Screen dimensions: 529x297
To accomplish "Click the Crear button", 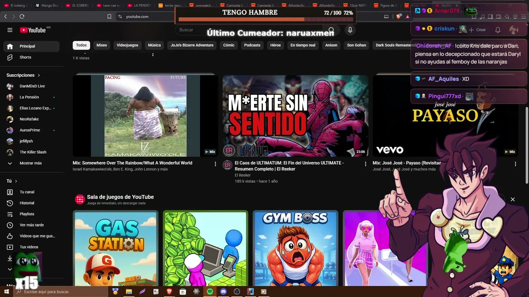I will pos(477,30).
